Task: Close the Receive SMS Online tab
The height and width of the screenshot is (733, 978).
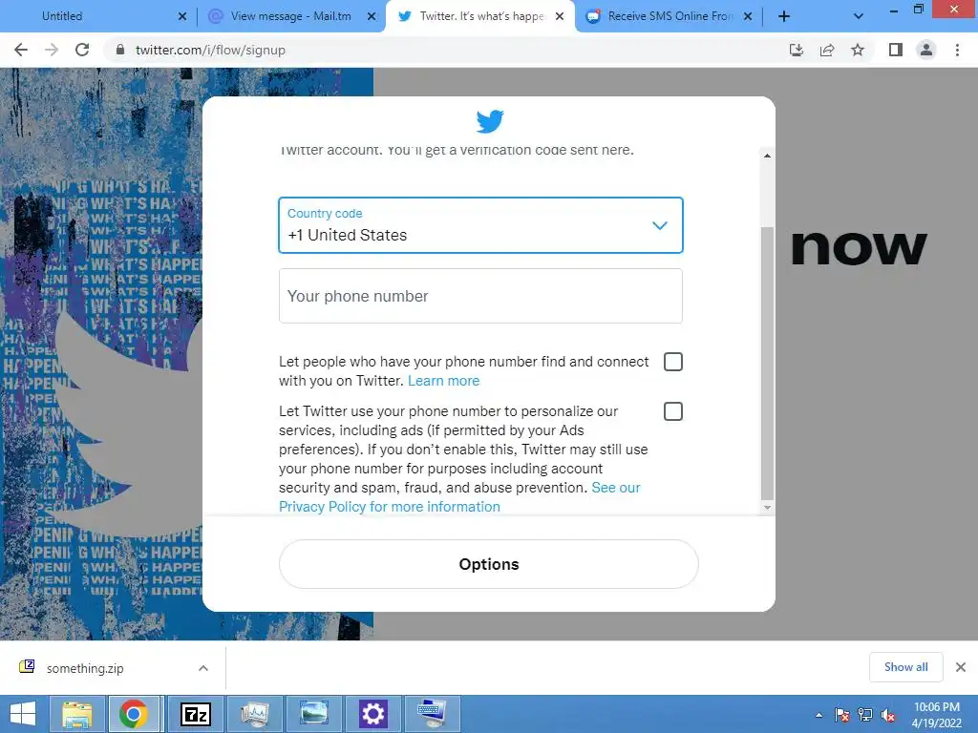Action: 748,16
